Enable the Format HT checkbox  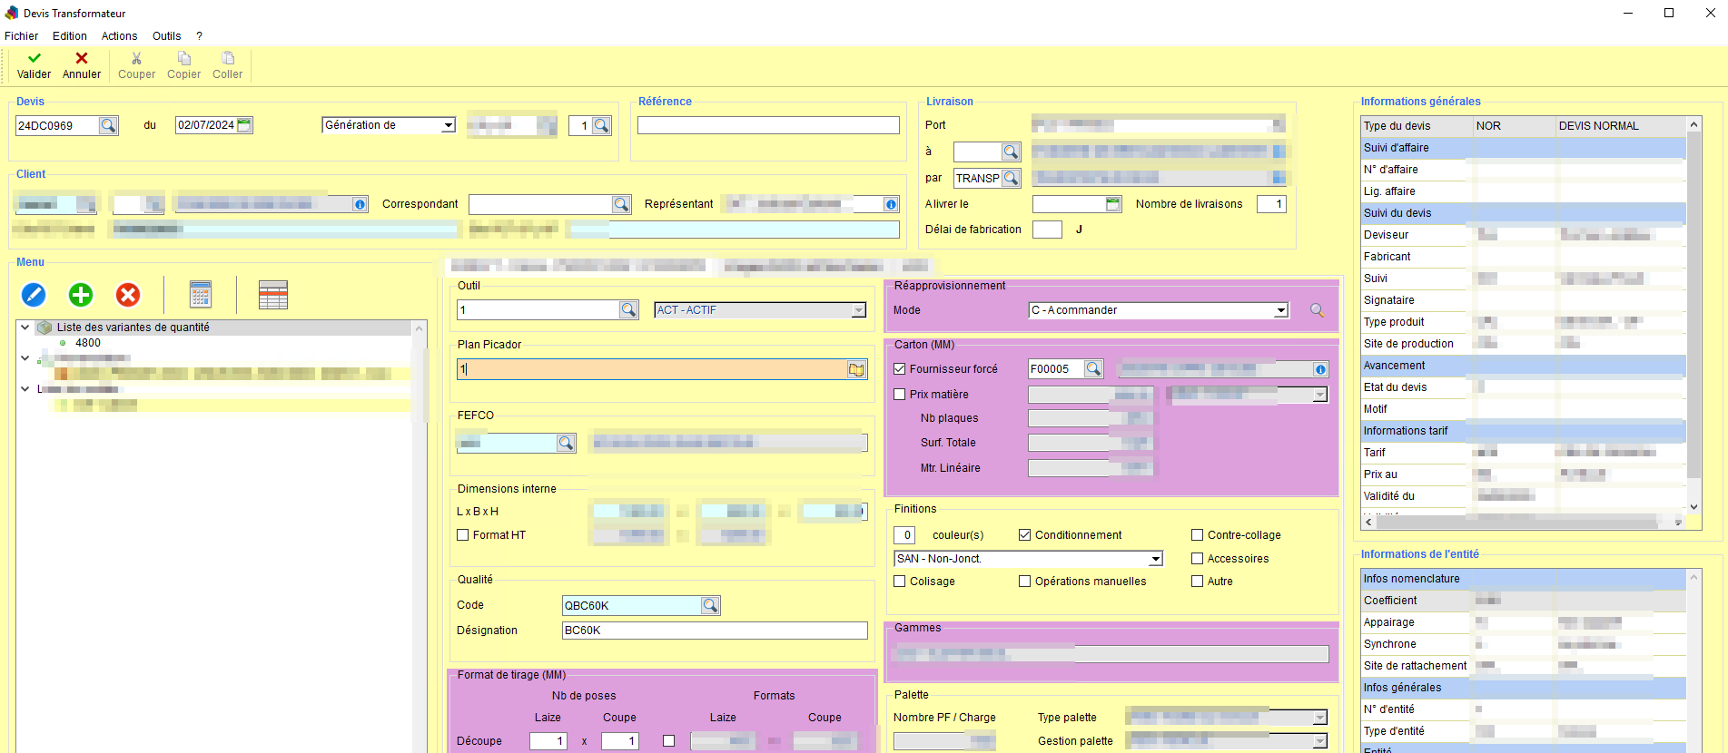coord(463,535)
